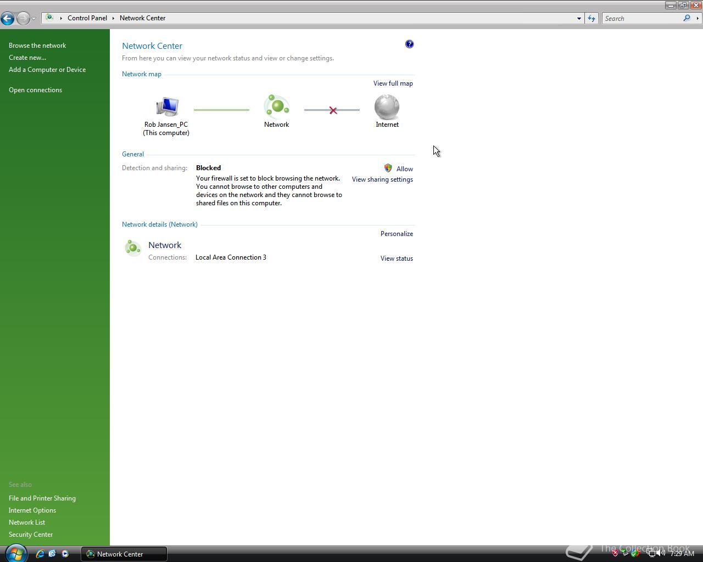Viewport: 703px width, 562px height.
Task: Go back with the blue Back arrow
Action: pos(7,18)
